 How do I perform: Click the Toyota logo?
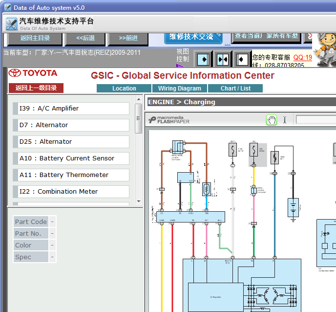(33, 73)
